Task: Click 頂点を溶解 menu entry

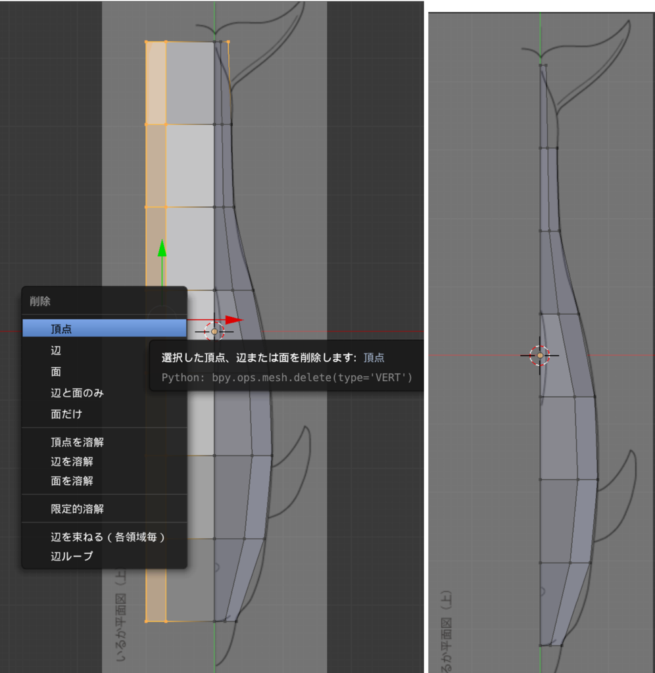Action: [x=105, y=442]
